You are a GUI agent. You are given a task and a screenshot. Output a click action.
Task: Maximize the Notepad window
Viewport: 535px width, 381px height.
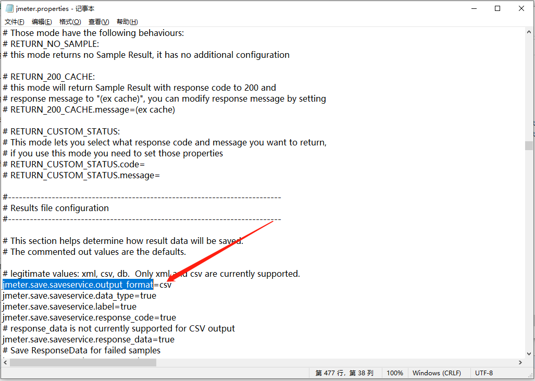(x=497, y=8)
